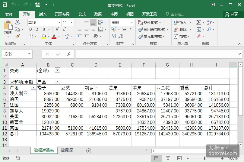Click the Paste clipboard icon
244x162 pixels.
pos(8,25)
